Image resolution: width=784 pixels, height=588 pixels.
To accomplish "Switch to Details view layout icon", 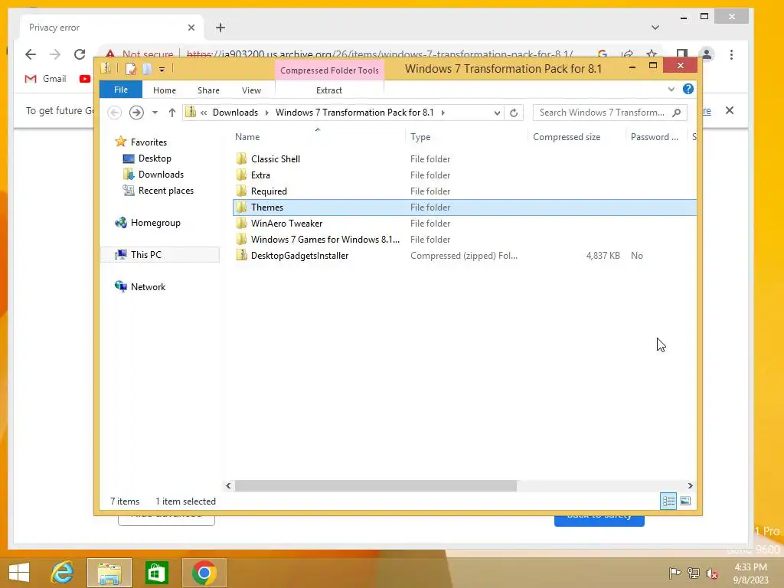I will pos(668,501).
